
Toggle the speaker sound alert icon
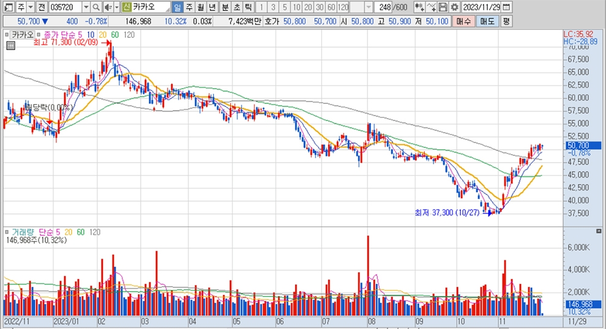[x=108, y=7]
